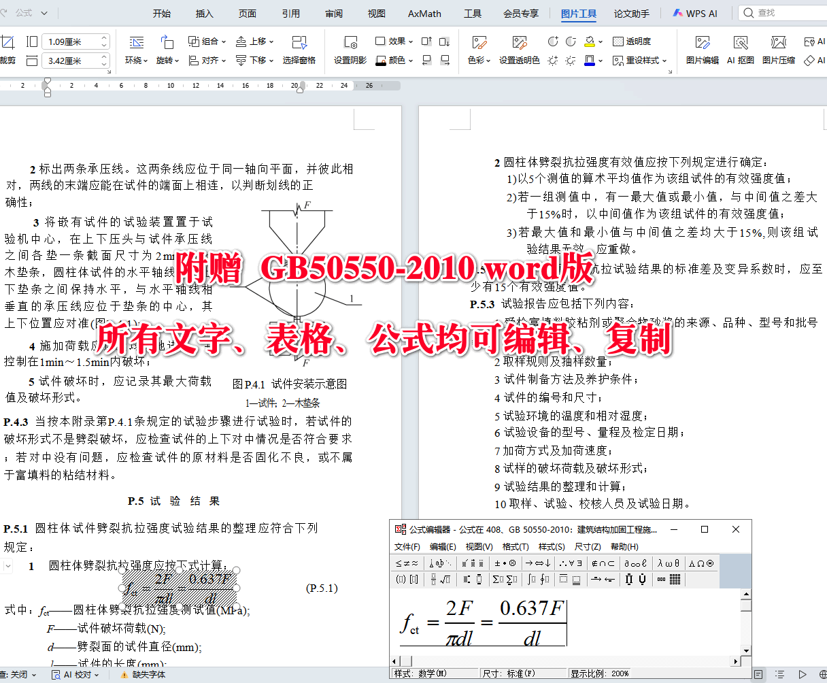
Task: Open the shadow 颜色 color dropdown
Action: (x=395, y=61)
